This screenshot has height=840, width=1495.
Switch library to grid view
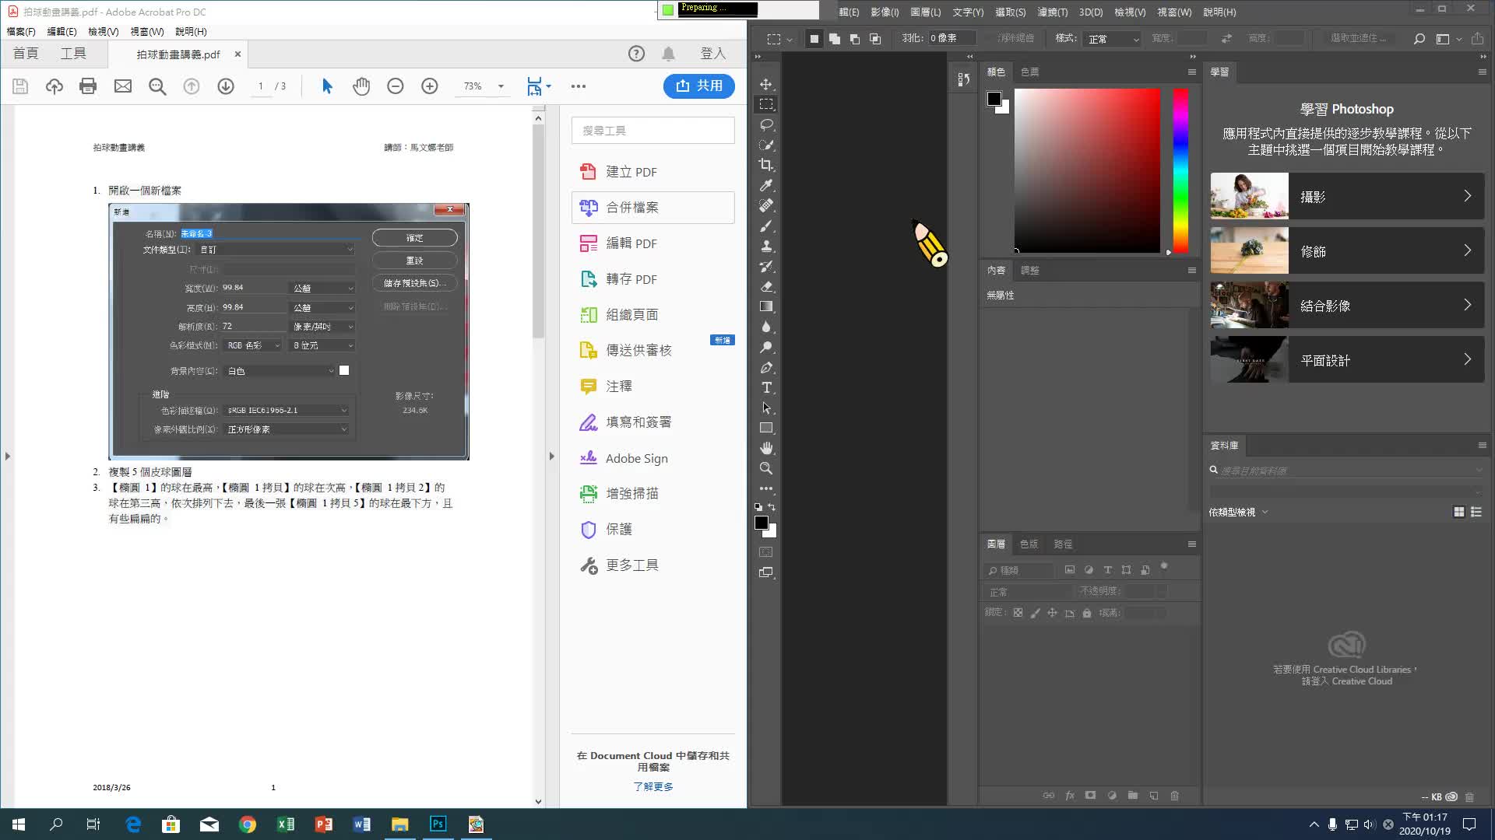pyautogui.click(x=1459, y=512)
